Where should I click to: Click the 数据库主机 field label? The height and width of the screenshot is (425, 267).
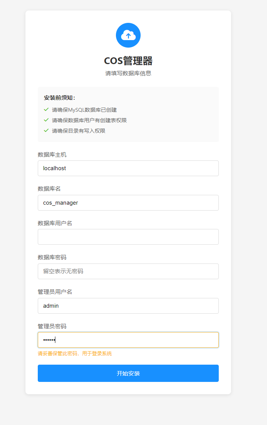tap(52, 154)
